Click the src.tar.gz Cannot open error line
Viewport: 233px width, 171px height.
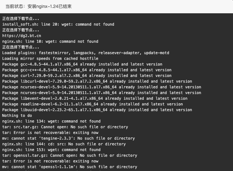tap(65, 127)
